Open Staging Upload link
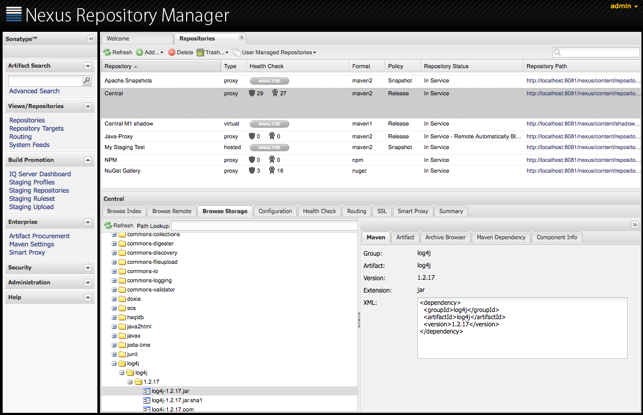Image resolution: width=643 pixels, height=415 pixels. click(x=31, y=207)
